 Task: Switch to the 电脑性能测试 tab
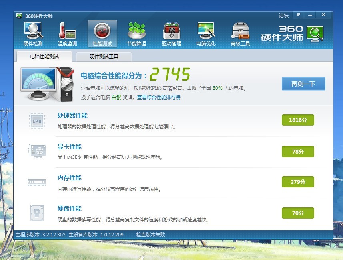[44, 56]
